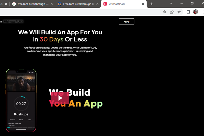Click the Previous button in phone mockup
The width and height of the screenshot is (204, 136).
12,120
